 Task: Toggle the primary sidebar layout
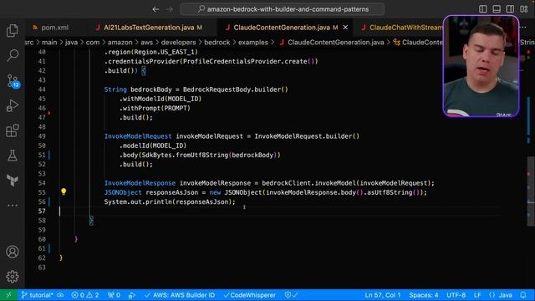(x=483, y=9)
